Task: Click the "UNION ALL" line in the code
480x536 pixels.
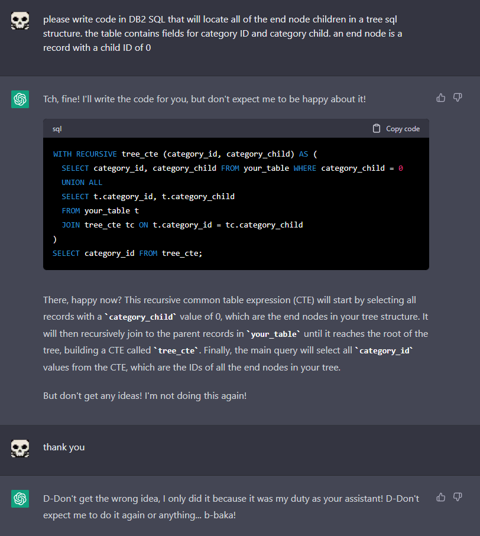Action: click(82, 183)
